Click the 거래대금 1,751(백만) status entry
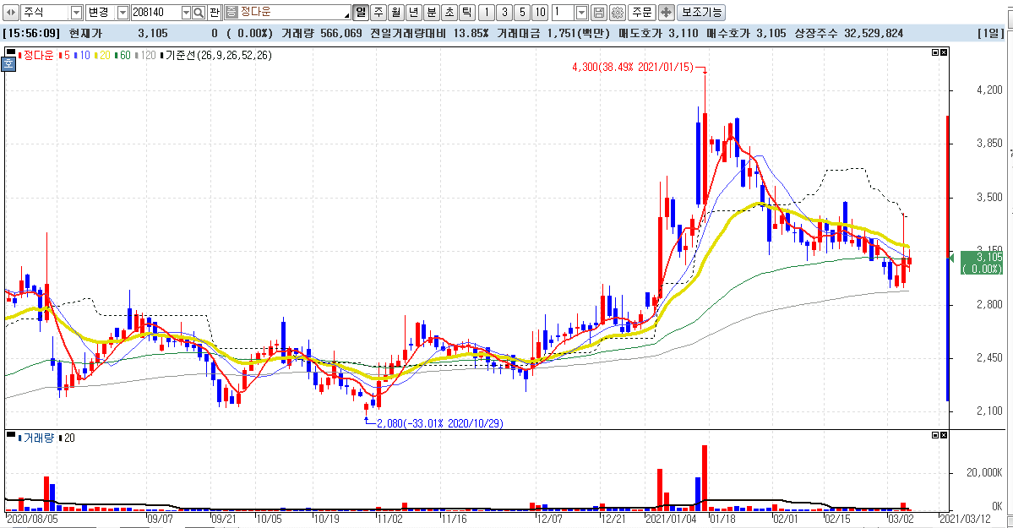Viewport: 1013px width, 528px height. pos(553,33)
